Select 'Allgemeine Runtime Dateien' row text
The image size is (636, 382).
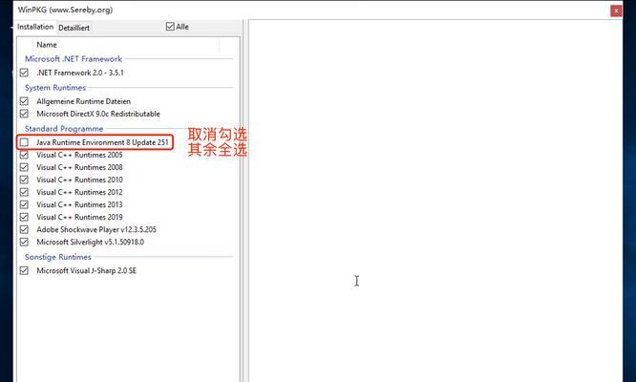83,101
